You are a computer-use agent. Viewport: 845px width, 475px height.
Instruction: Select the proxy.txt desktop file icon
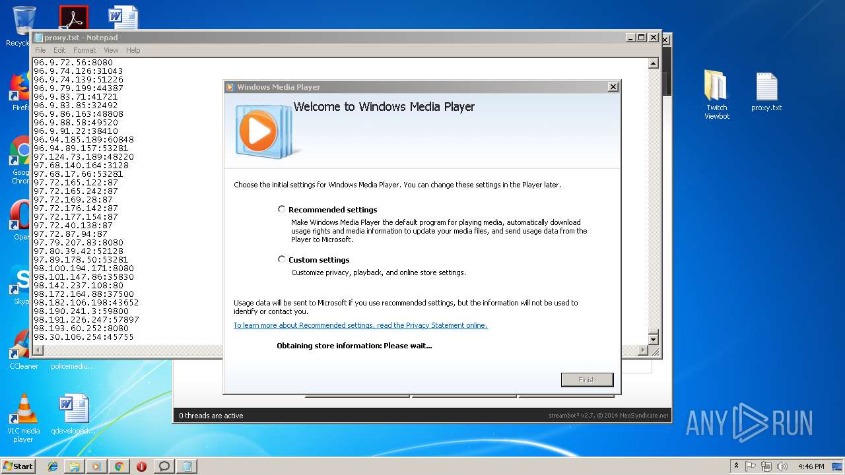pyautogui.click(x=766, y=92)
